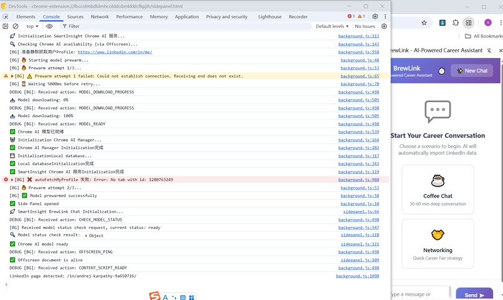
Task: Toggle Chrome side panel toolbar icon
Action: point(469,22)
